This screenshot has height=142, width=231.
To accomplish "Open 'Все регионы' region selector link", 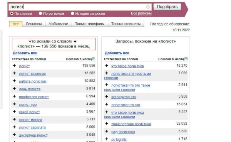I will tap(141, 14).
